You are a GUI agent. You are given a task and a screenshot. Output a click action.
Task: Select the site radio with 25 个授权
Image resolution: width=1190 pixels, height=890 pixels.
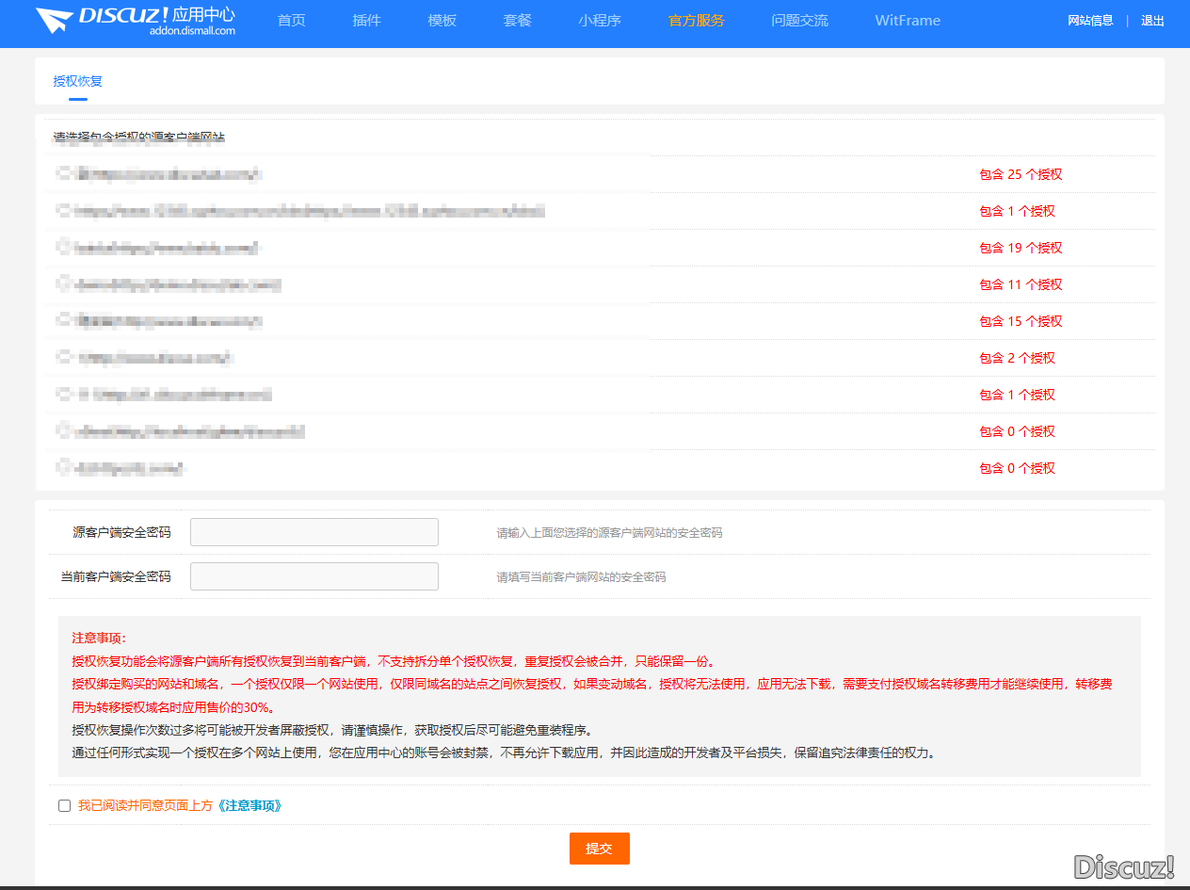(64, 173)
